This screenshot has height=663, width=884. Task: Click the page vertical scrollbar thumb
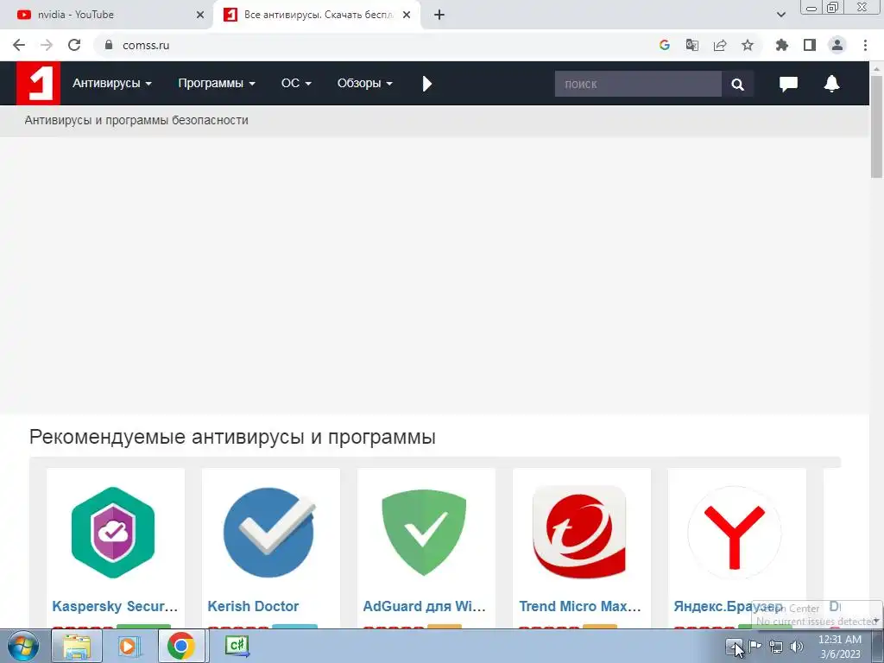(x=877, y=126)
